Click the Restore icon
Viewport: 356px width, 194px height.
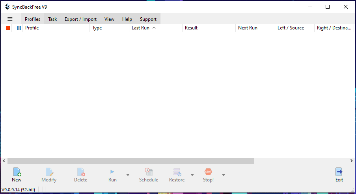177,172
